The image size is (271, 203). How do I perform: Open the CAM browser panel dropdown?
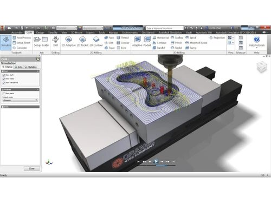click(5, 59)
